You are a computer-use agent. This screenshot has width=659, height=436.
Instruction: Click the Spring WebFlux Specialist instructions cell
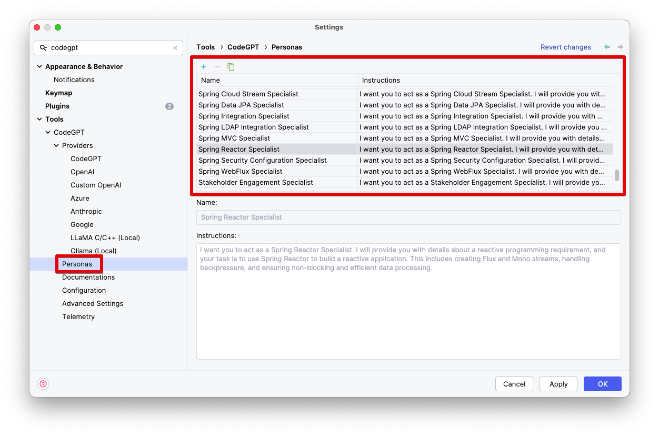click(x=485, y=172)
